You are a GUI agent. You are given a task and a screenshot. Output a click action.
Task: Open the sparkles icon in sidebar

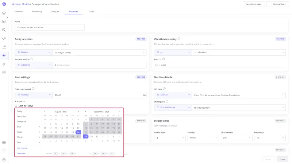click(x=4, y=64)
